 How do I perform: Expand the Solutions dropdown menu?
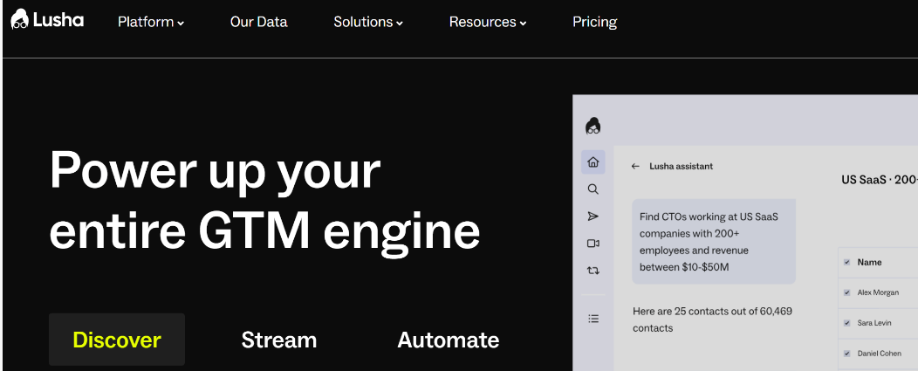[368, 23]
